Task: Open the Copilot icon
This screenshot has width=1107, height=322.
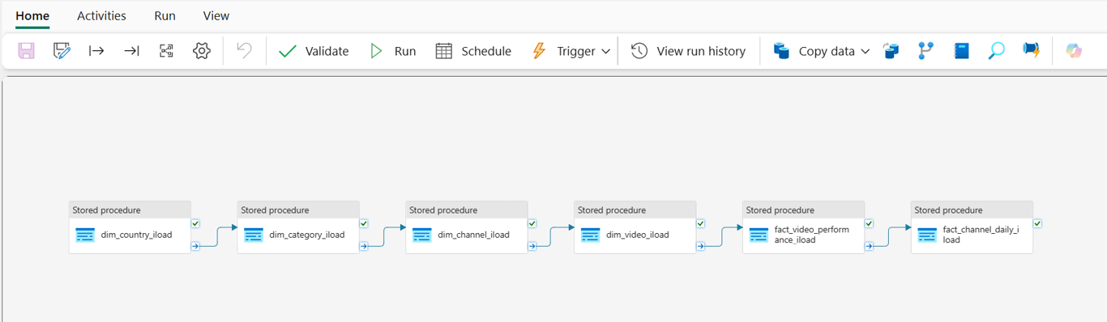Action: (x=1074, y=51)
